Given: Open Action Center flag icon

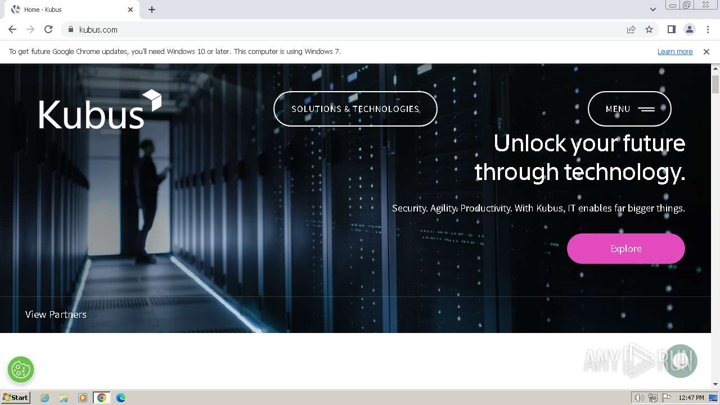Looking at the screenshot, I should coord(666,398).
